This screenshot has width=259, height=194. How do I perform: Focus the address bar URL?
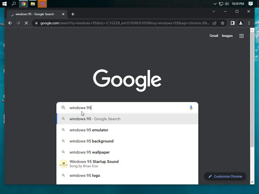[125, 23]
